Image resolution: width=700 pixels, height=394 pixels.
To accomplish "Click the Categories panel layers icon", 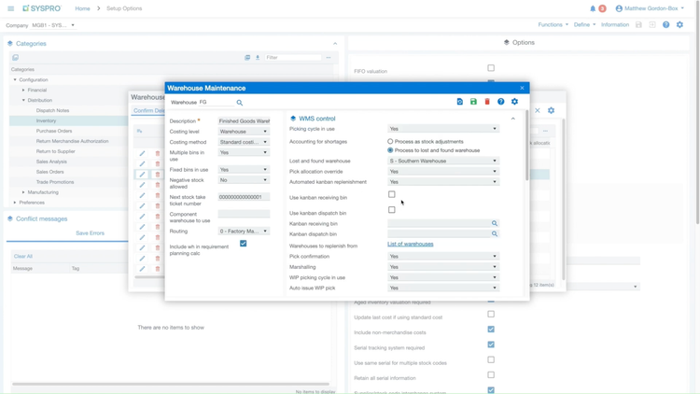I will coord(10,43).
